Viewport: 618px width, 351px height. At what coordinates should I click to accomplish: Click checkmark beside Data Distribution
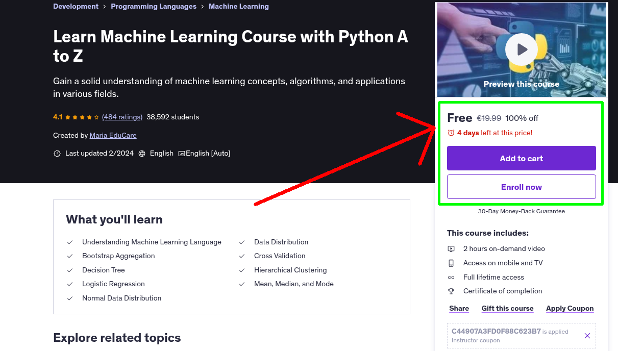pos(242,242)
